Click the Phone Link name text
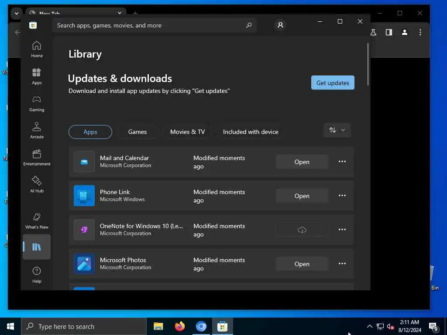Image resolution: width=447 pixels, height=335 pixels. 115,192
